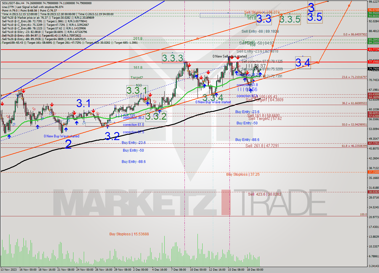This screenshot has width=379, height=273.
Task: Select the large blue wave 2 label
Action: click(x=68, y=144)
